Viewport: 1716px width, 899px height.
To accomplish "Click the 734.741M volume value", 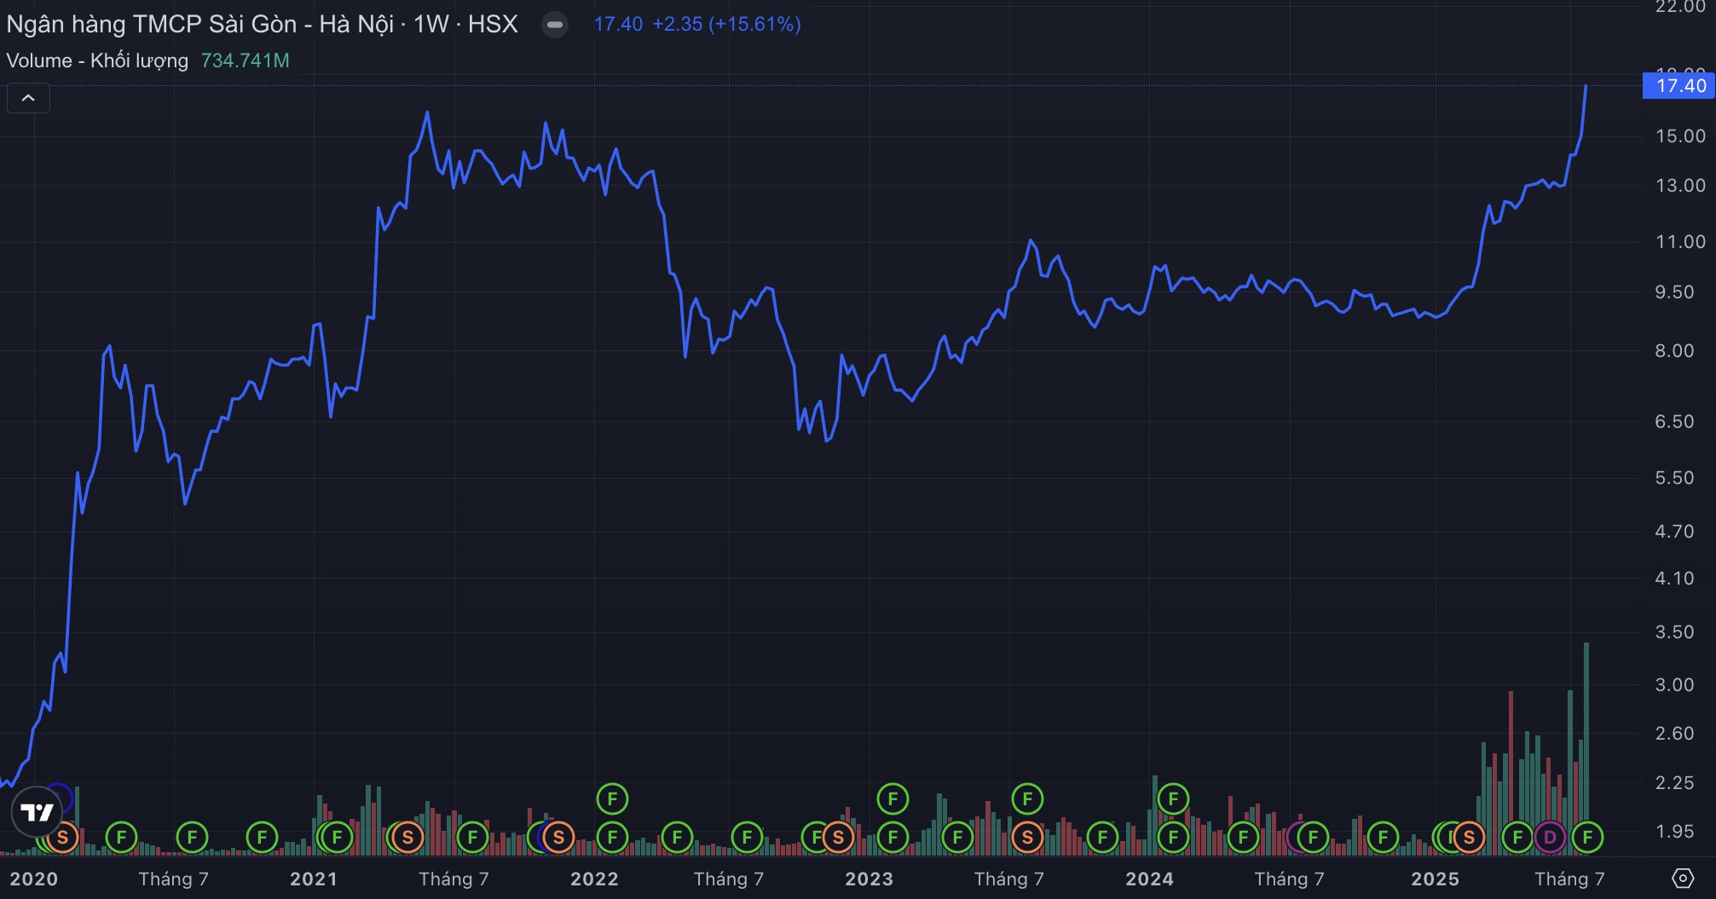I will [245, 61].
